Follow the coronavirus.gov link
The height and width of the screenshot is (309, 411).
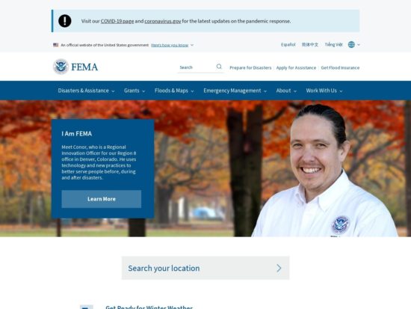click(163, 21)
